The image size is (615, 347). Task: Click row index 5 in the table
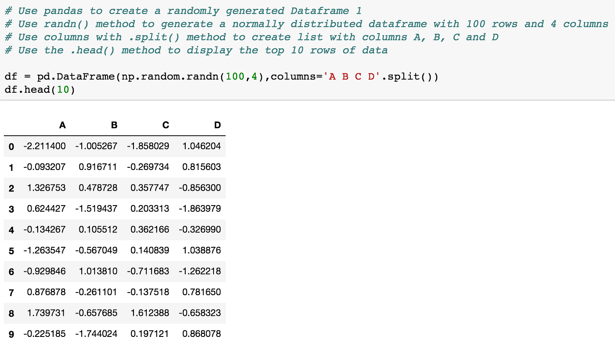11,250
